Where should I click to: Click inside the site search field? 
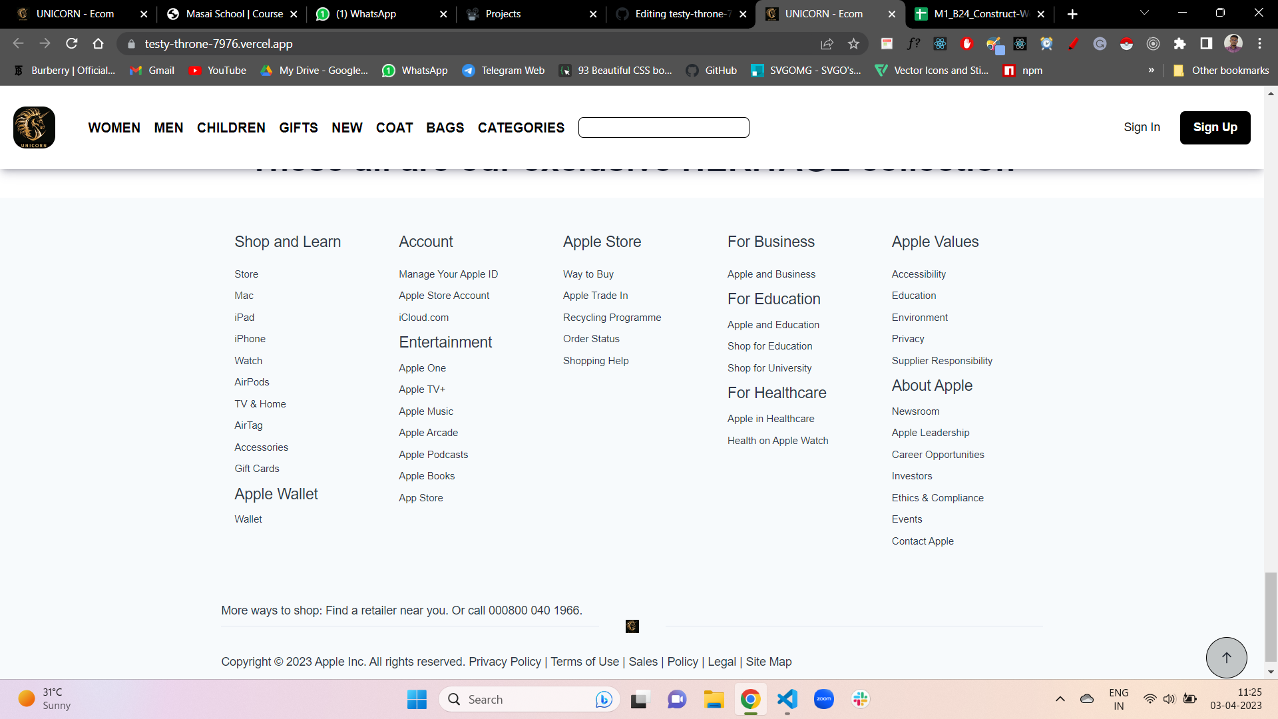(664, 127)
